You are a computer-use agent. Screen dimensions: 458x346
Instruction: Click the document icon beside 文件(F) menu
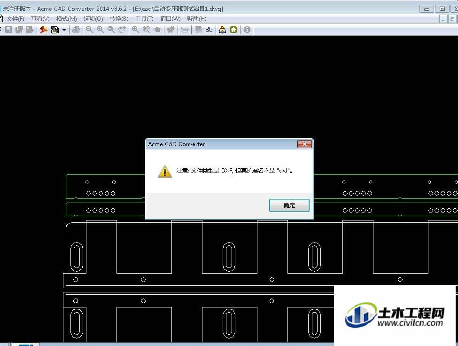(1, 19)
